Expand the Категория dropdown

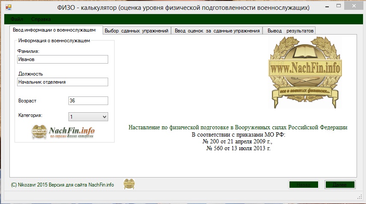pos(88,117)
